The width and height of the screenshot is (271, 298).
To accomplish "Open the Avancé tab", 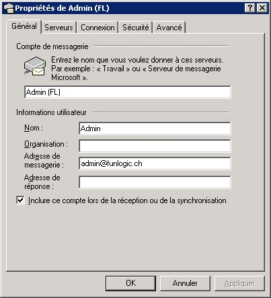I will pos(169,28).
